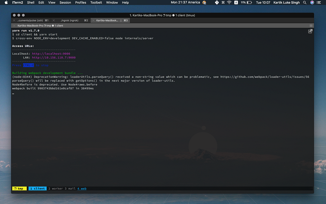Click the user name Kartik Luke Singh

286,3
